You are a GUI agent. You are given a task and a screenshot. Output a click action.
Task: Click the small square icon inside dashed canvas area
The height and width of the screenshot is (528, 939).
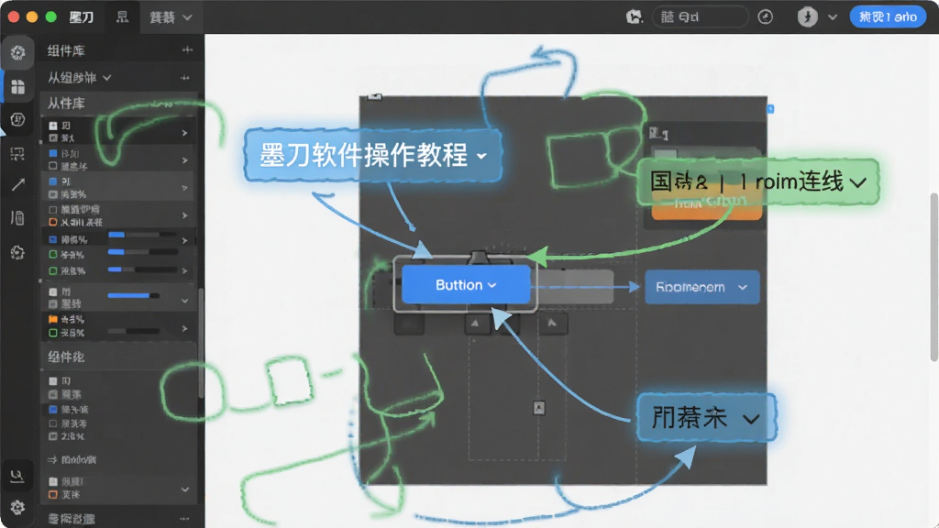point(539,408)
